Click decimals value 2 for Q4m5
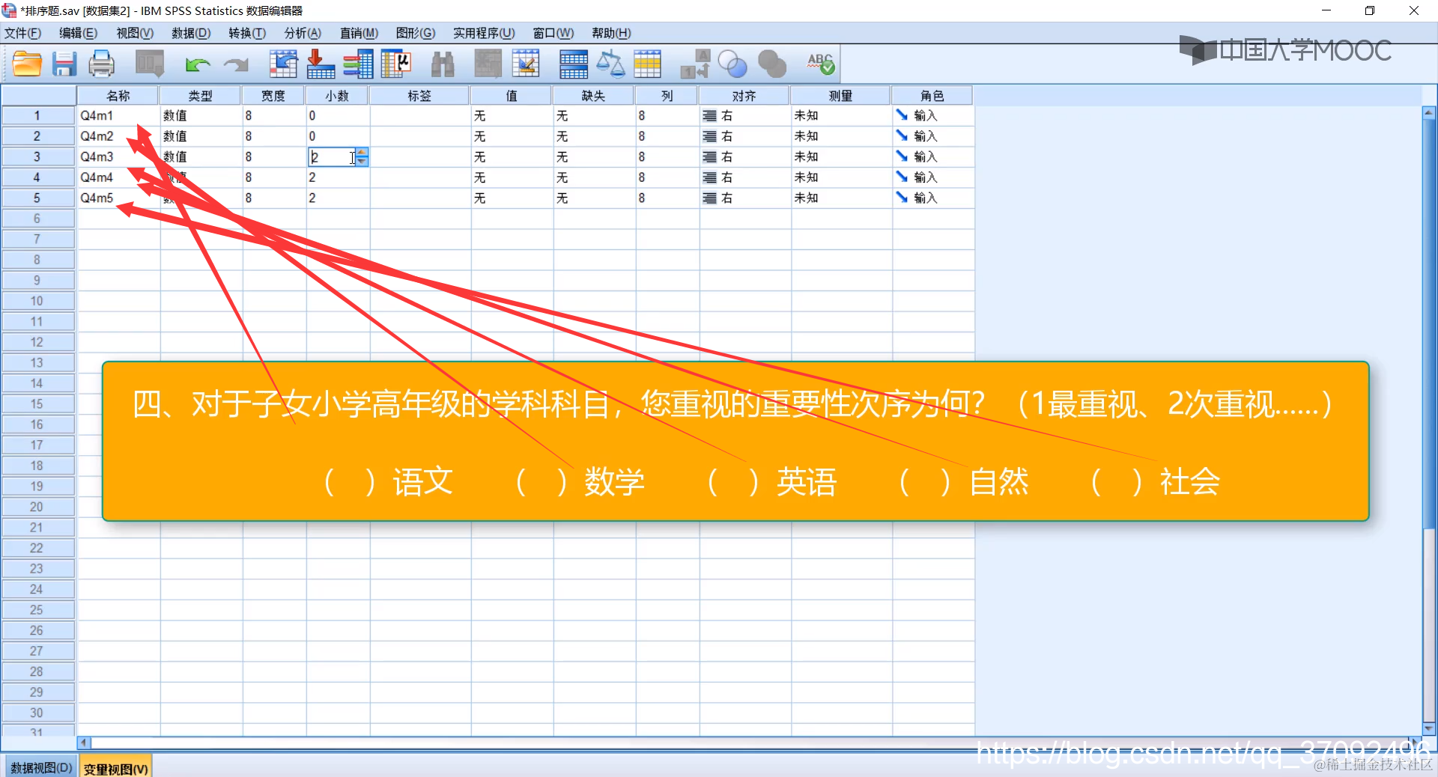 click(338, 198)
